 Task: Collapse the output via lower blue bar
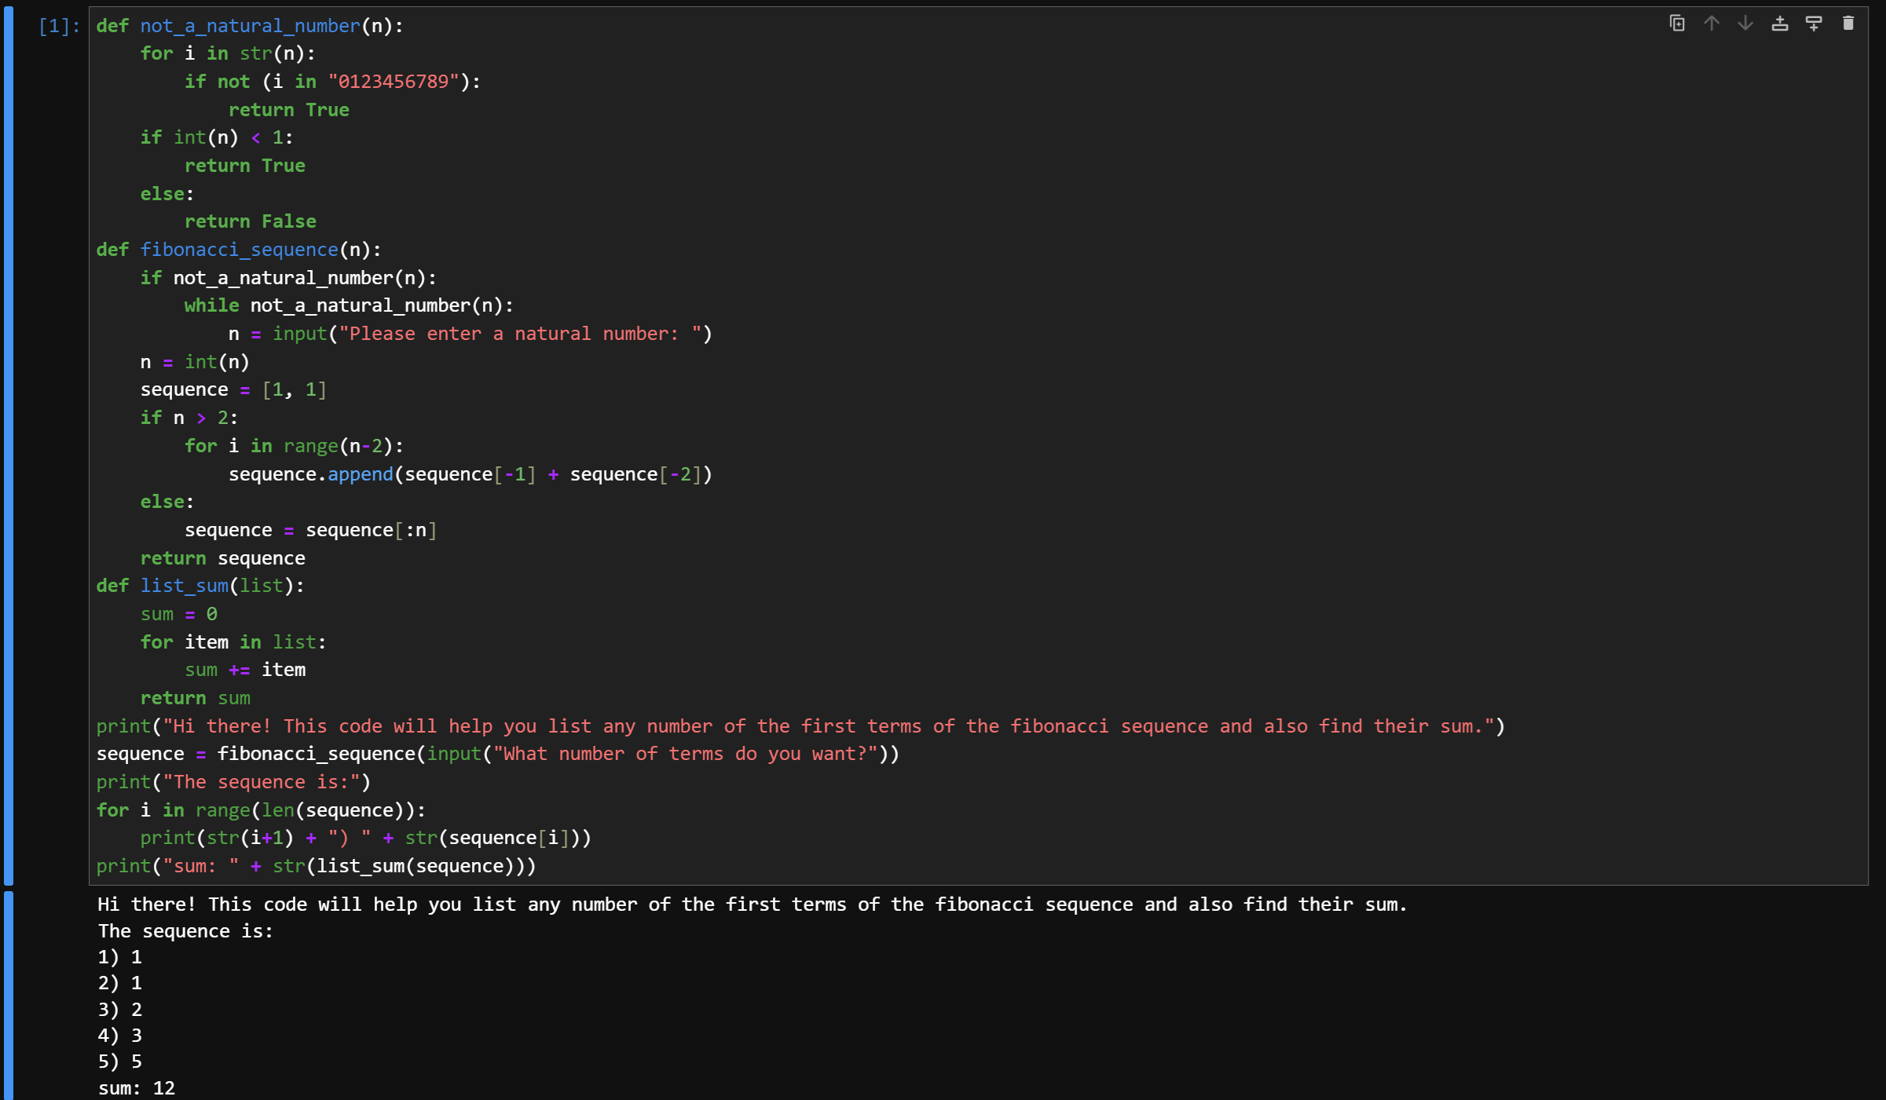(9, 994)
